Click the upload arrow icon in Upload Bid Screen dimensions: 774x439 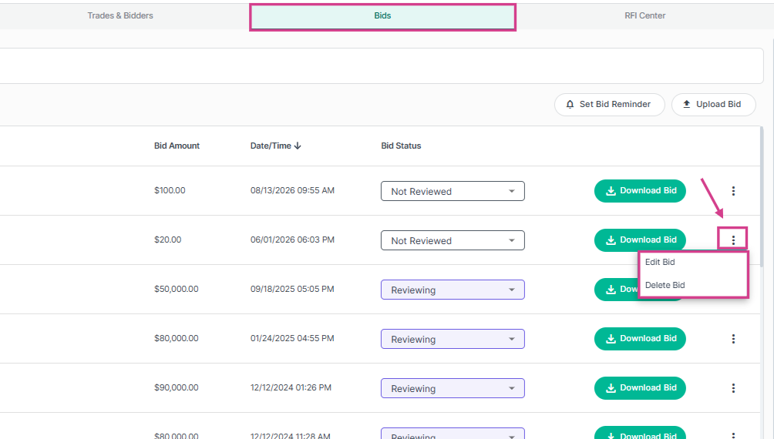(x=687, y=104)
